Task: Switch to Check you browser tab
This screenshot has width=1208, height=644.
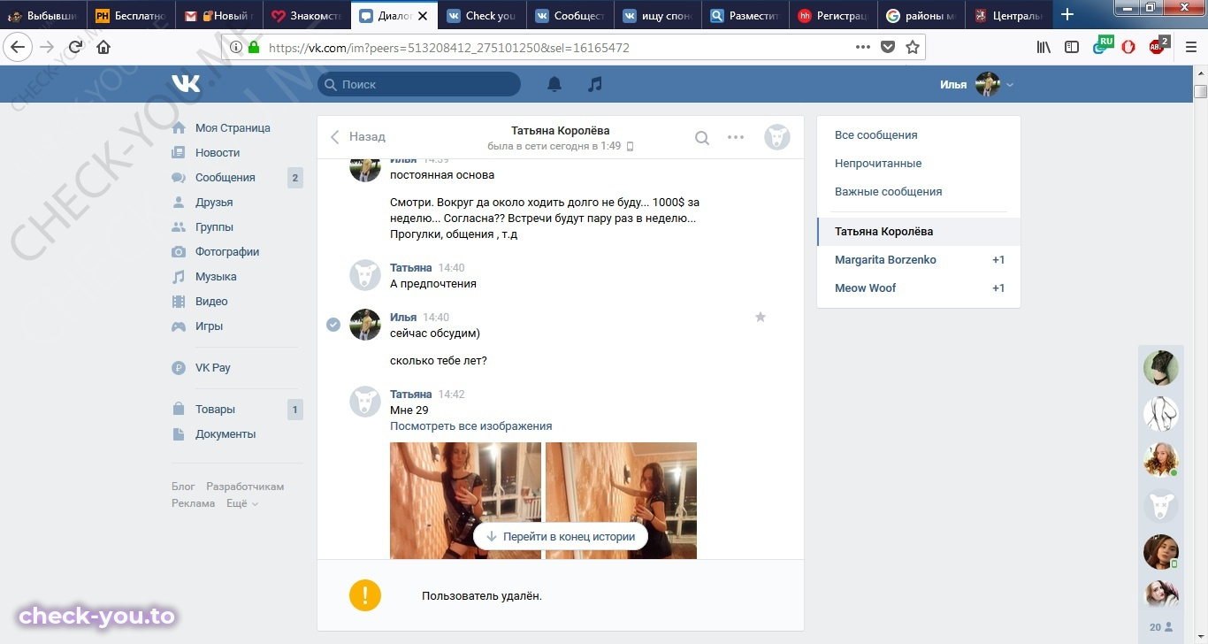Action: coord(481,15)
